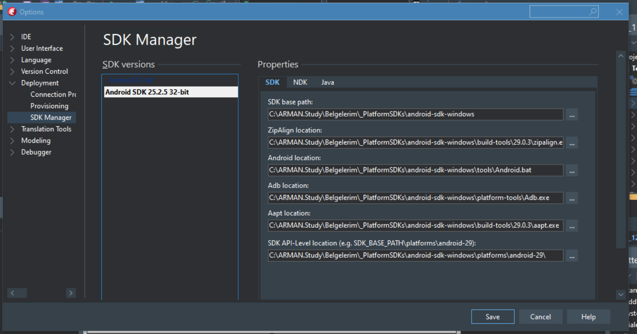Click the properties vertical scrollbar thumb

coord(620,154)
